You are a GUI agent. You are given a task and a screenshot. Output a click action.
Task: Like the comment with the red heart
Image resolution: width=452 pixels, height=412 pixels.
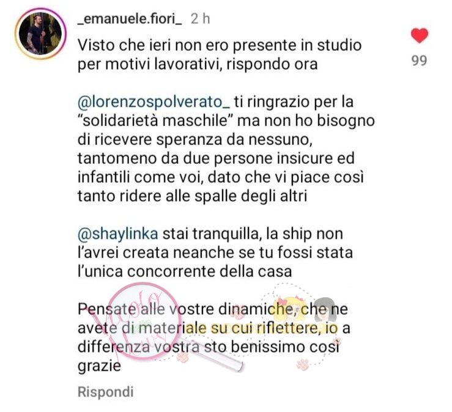click(x=420, y=35)
